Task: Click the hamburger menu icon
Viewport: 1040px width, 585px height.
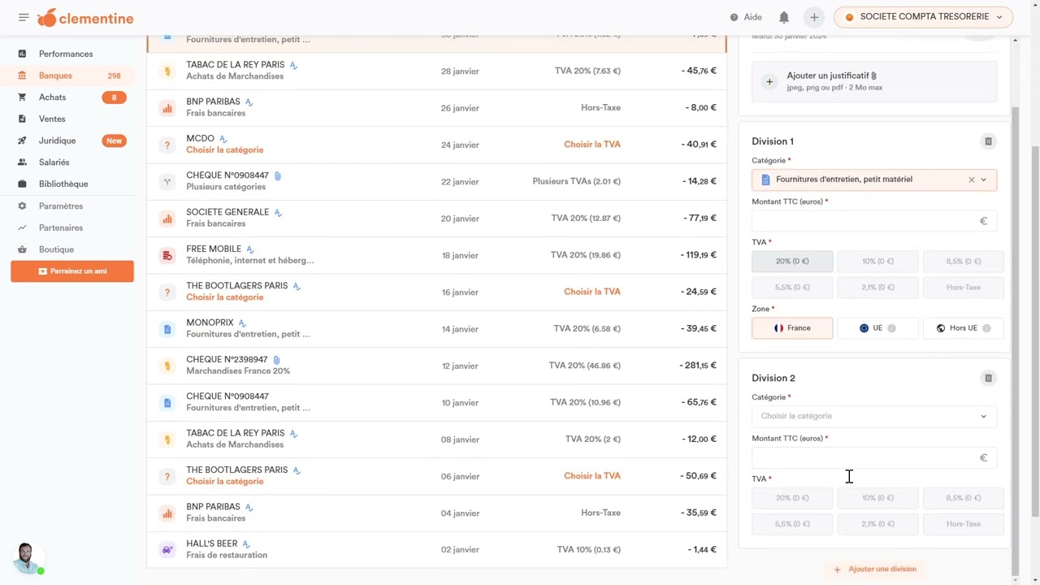Action: pos(24,17)
